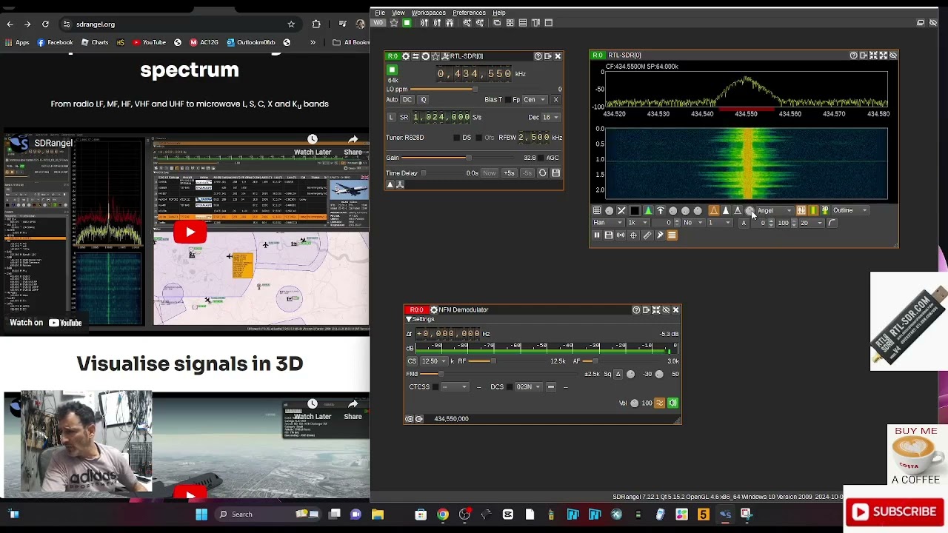
Task: Open Outline 3D style dropdown
Action: pos(850,211)
